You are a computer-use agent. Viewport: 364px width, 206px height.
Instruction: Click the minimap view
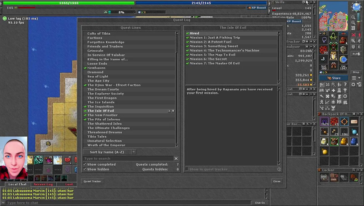tap(334, 17)
